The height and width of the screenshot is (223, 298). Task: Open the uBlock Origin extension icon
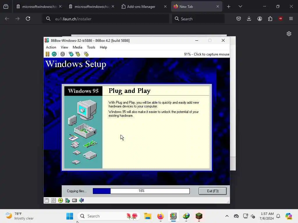(281, 19)
